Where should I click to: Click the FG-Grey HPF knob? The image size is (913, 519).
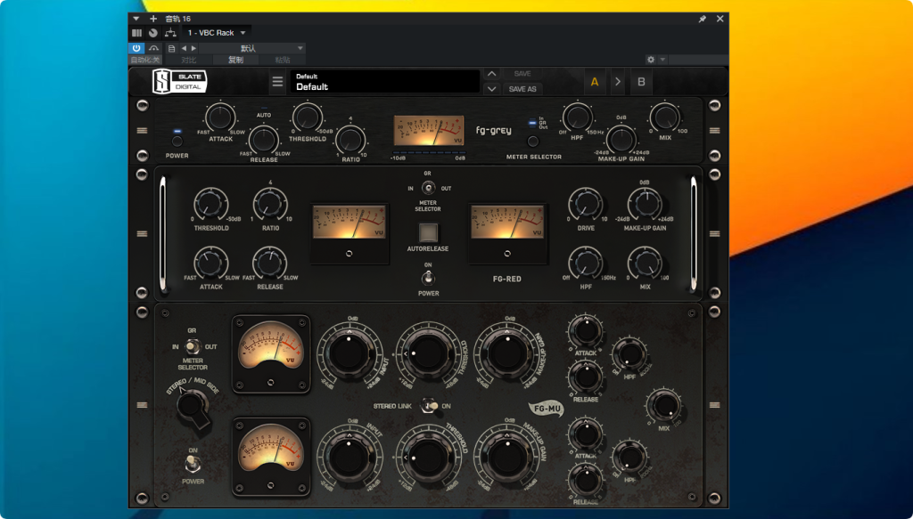(577, 118)
